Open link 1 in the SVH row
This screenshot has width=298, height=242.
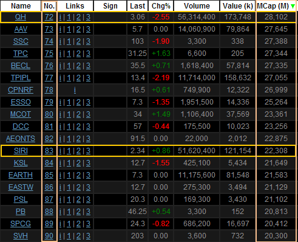(x=69, y=236)
